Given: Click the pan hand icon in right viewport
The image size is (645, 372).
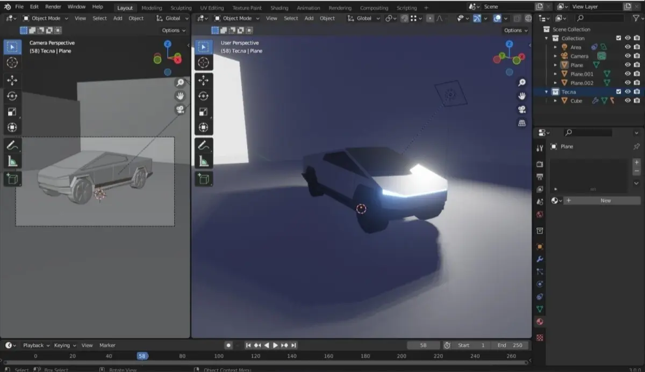Looking at the screenshot, I should (x=521, y=96).
